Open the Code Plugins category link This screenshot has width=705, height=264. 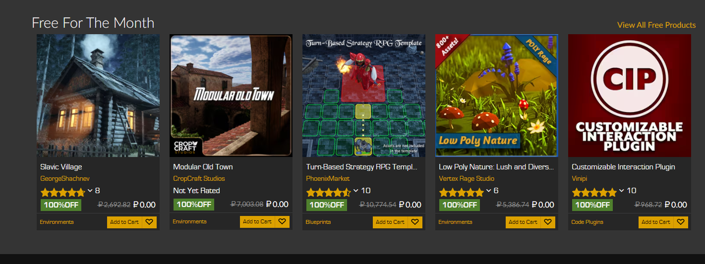pos(587,222)
